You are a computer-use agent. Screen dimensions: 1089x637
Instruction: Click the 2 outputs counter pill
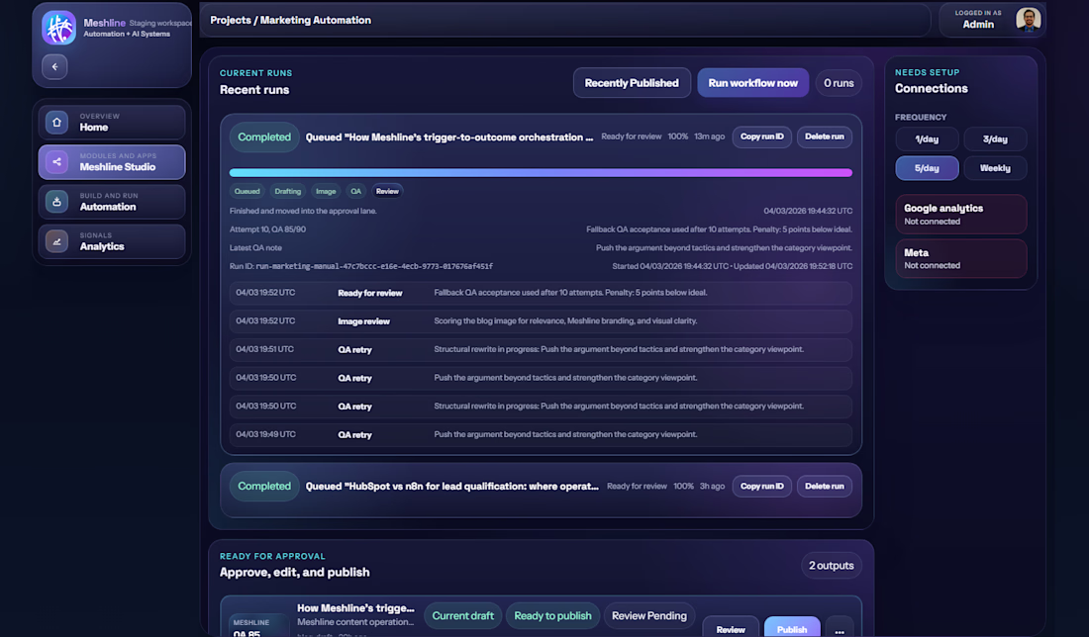pyautogui.click(x=831, y=566)
